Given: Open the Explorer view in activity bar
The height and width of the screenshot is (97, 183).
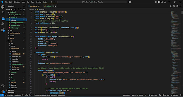Looking at the screenshot, I should point(3,7).
